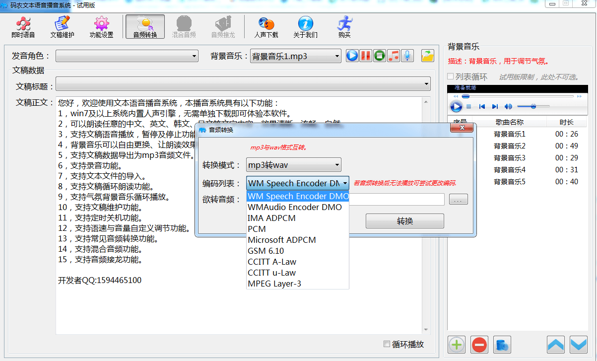Rewind using player's fast-backward arrows
Image resolution: width=597 pixels, height=361 pixels.
click(x=456, y=96)
